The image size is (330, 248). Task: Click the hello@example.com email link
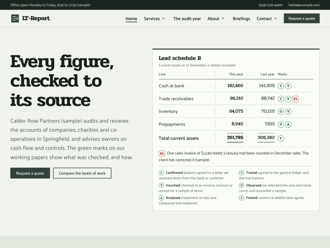[304, 5]
